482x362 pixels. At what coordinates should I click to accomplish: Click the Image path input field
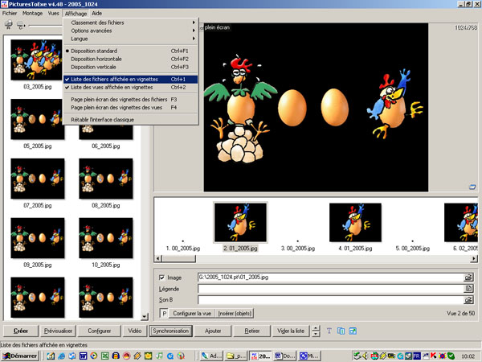pos(331,278)
